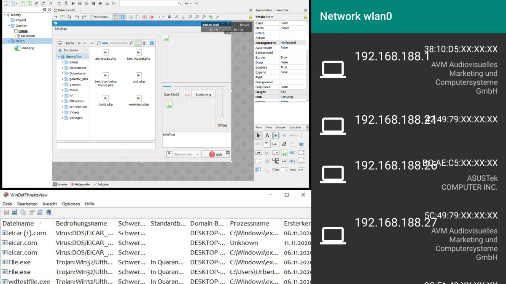Select test.php in the file browser
Viewport: 506px width, 284px height.
(x=139, y=78)
